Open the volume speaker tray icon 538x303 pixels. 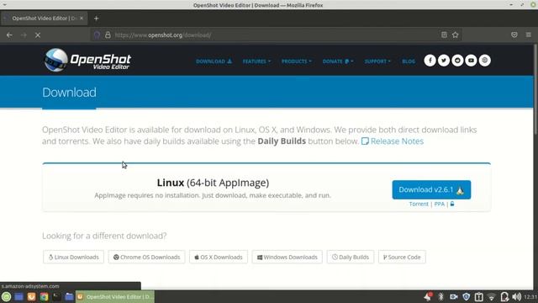tap(516, 297)
